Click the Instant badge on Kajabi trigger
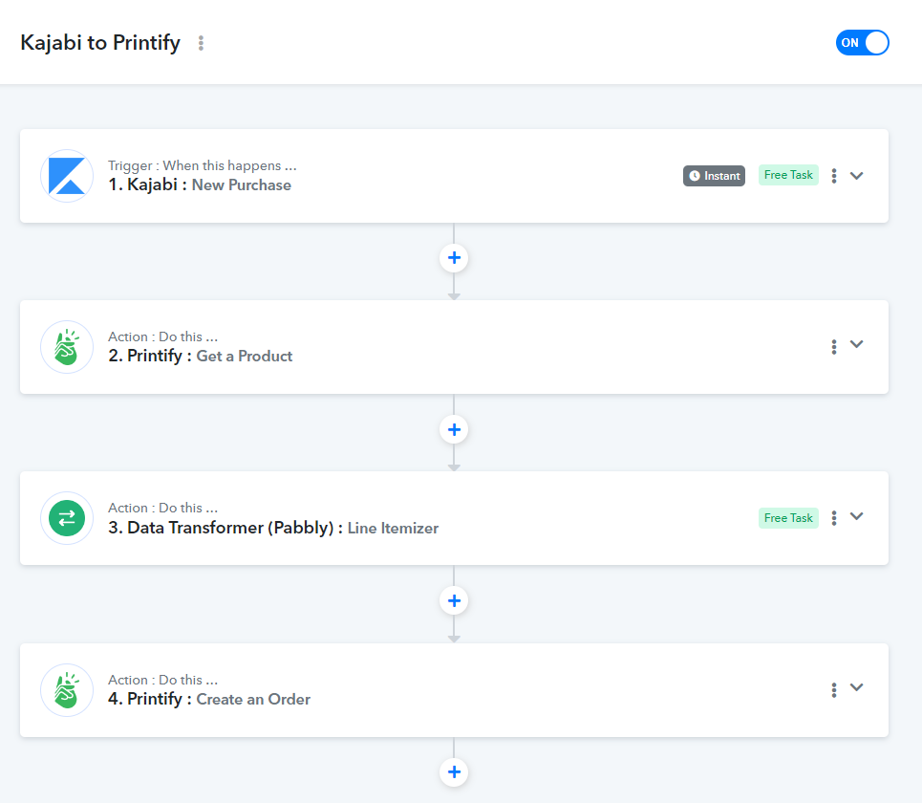 tap(714, 176)
